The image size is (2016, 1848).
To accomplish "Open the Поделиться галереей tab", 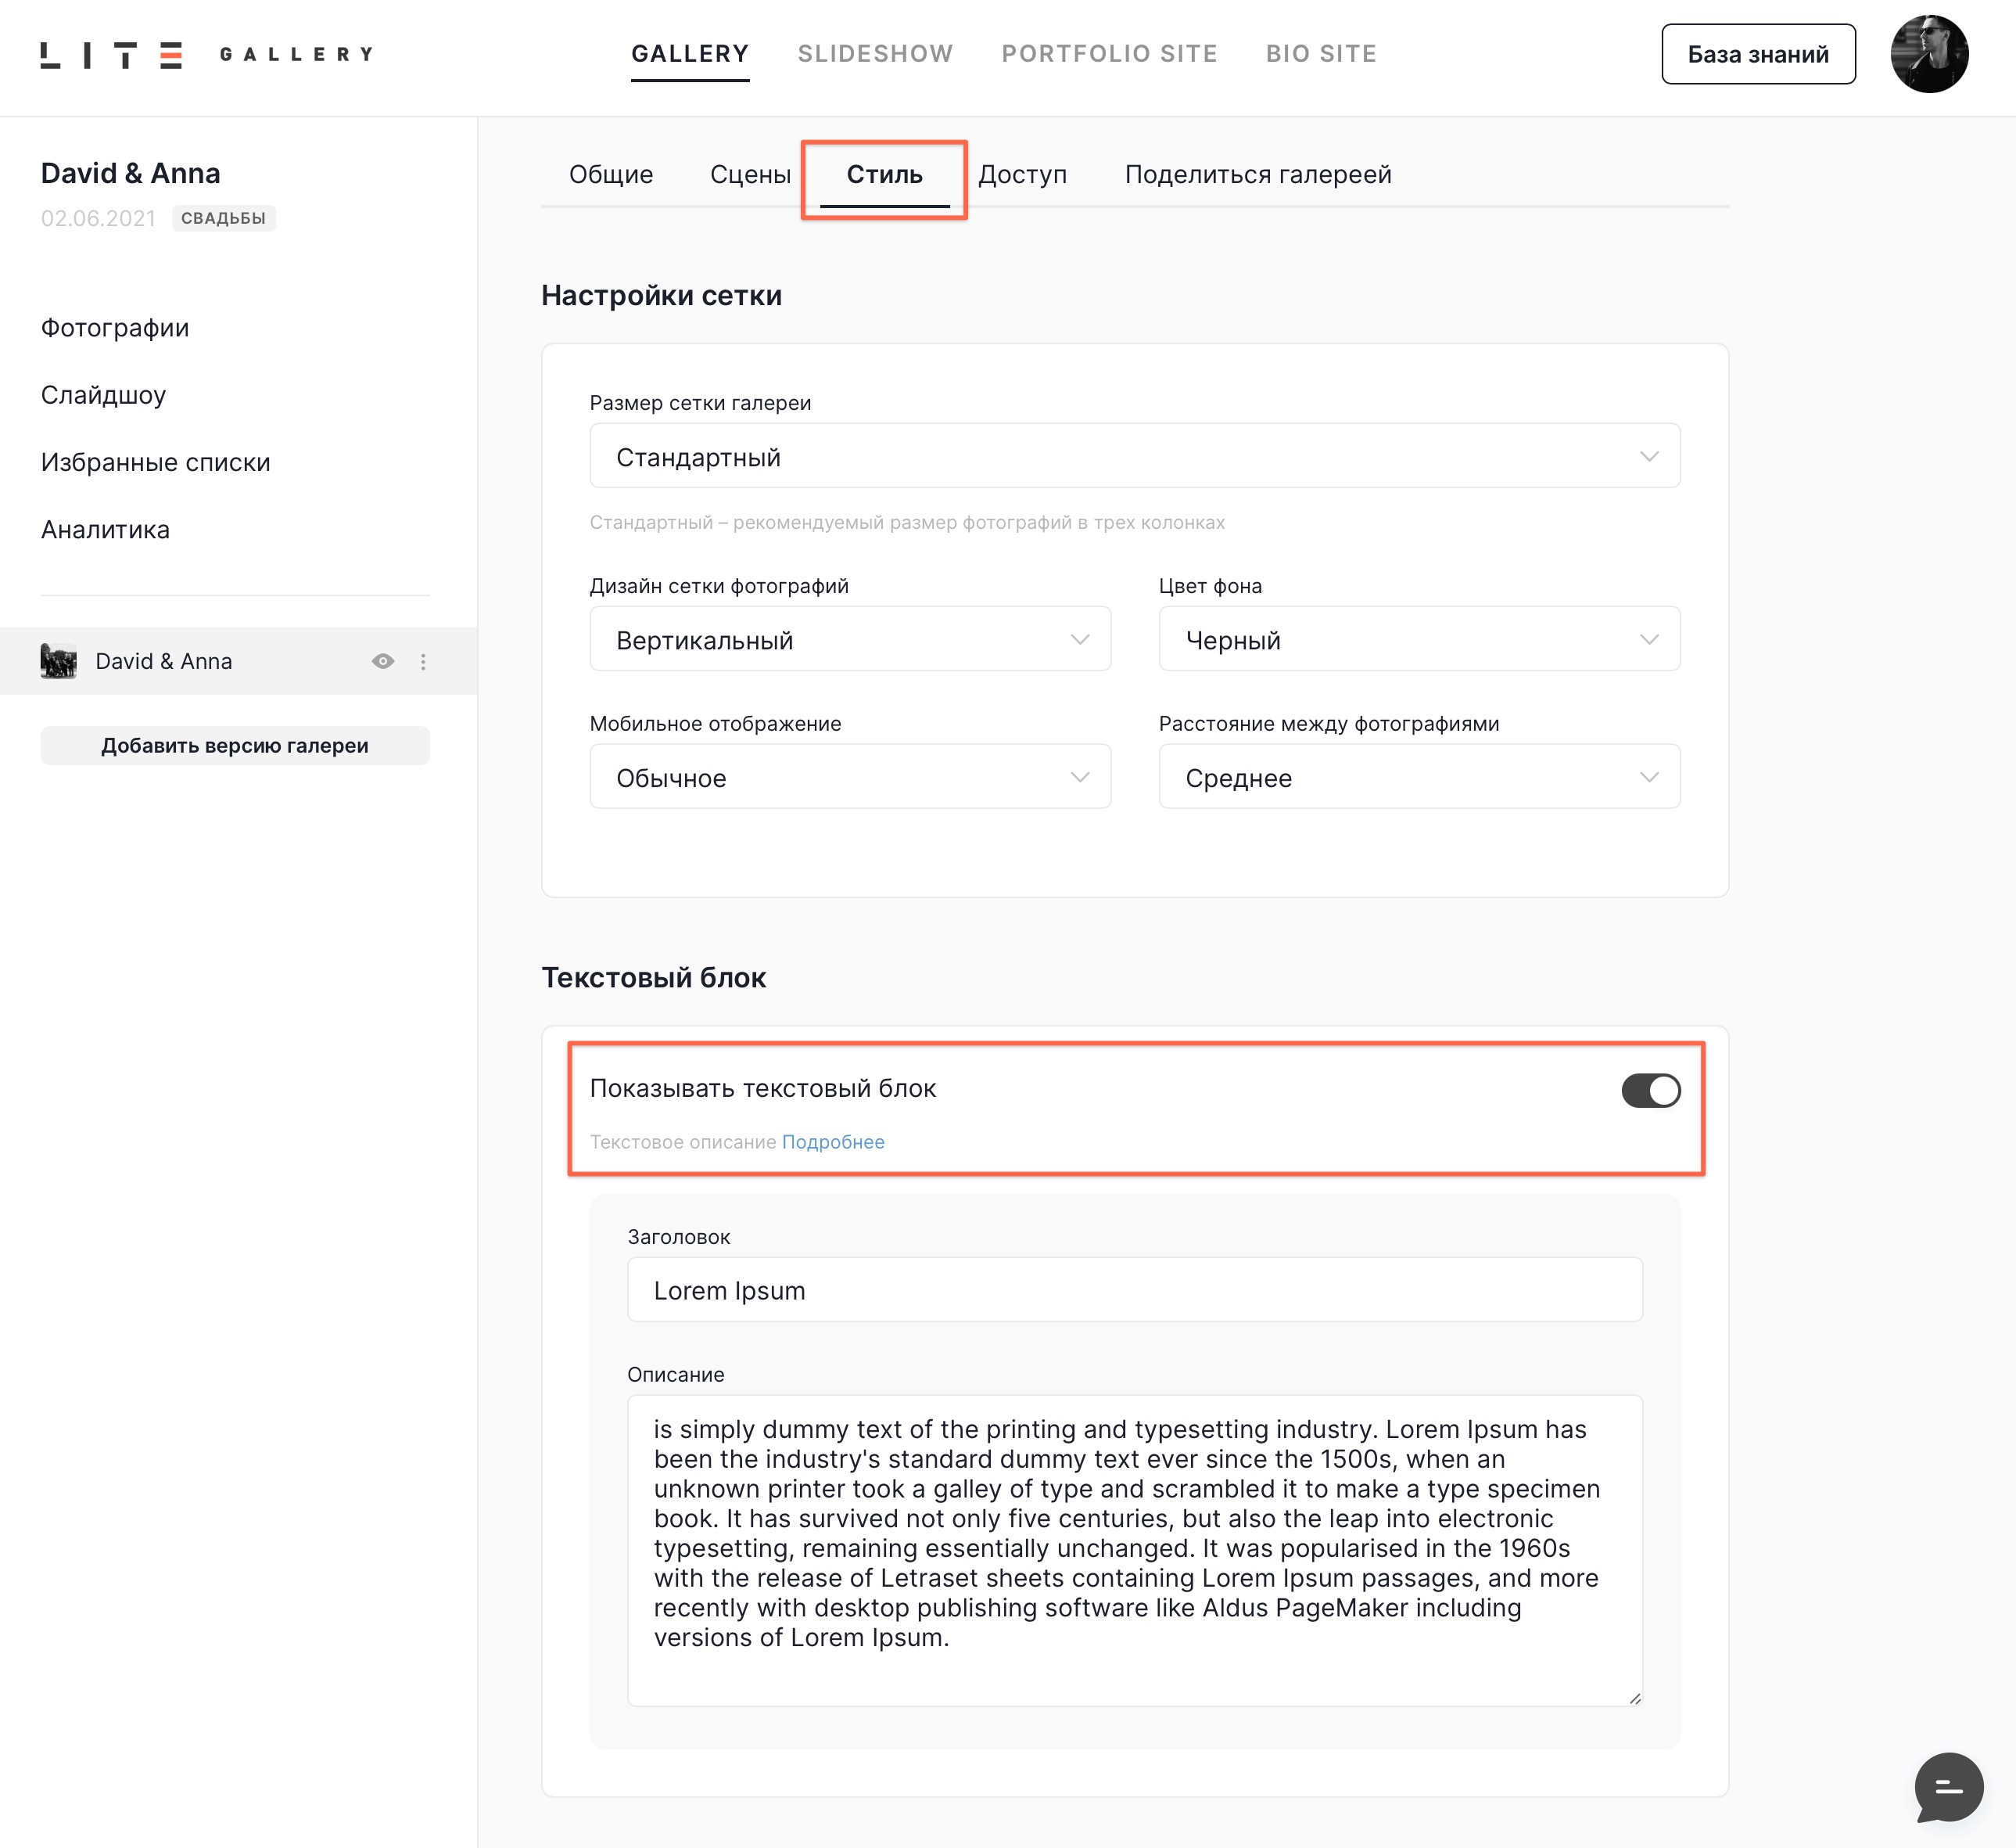I will (x=1257, y=174).
